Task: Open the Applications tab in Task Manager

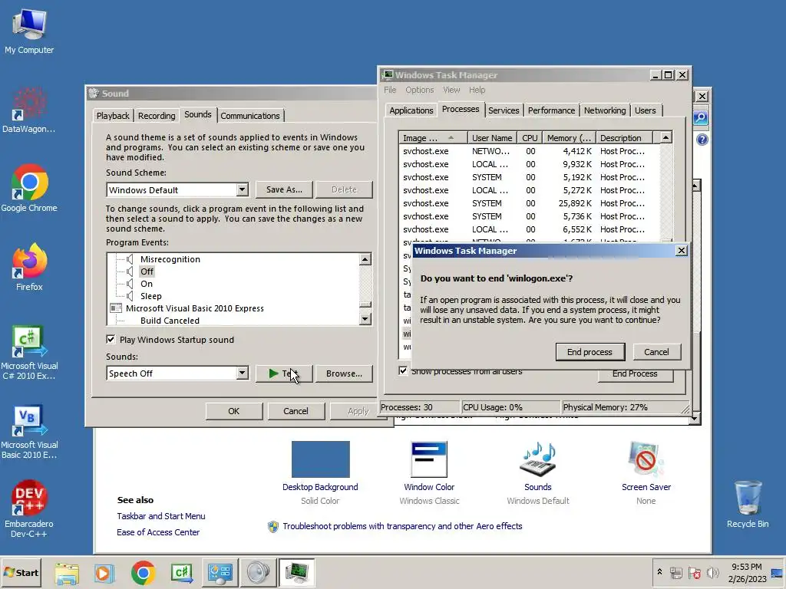Action: [x=411, y=110]
